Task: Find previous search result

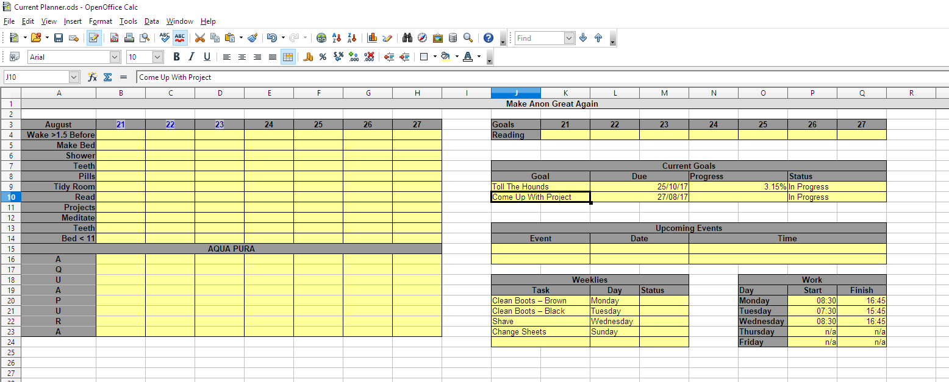Action: 598,38
